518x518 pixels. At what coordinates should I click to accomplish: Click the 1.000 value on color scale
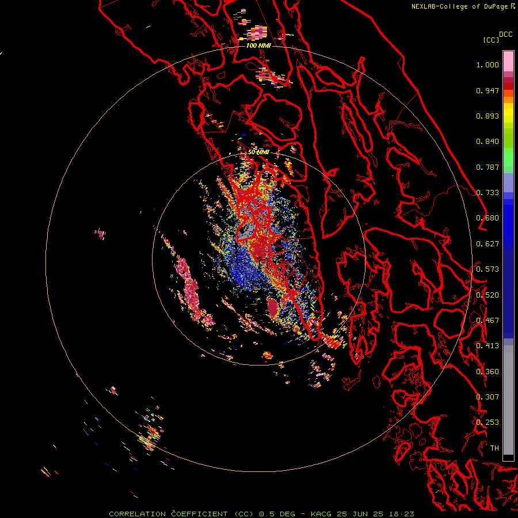point(487,64)
